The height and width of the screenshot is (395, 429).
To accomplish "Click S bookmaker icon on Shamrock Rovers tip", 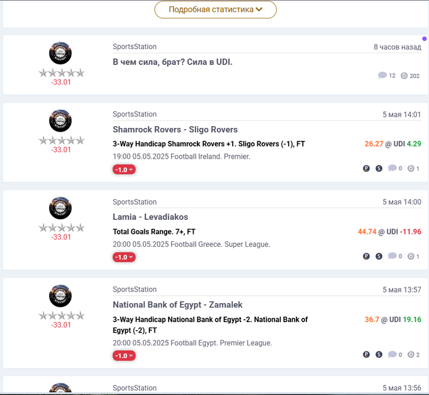I will pos(379,168).
